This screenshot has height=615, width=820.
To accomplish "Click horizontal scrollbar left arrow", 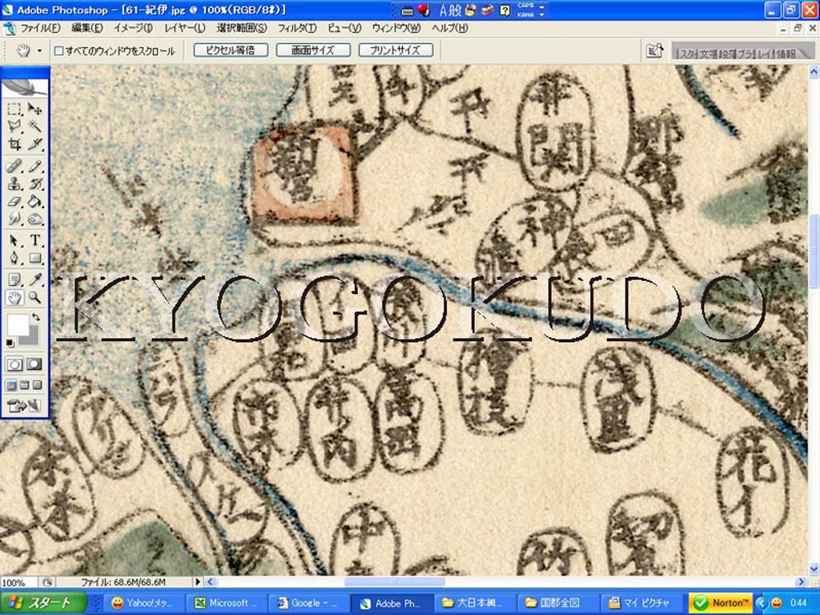I will pos(211,581).
